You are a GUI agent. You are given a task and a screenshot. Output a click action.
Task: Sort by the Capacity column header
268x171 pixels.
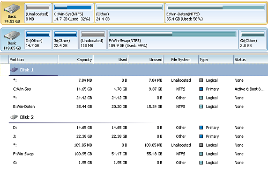click(75, 59)
